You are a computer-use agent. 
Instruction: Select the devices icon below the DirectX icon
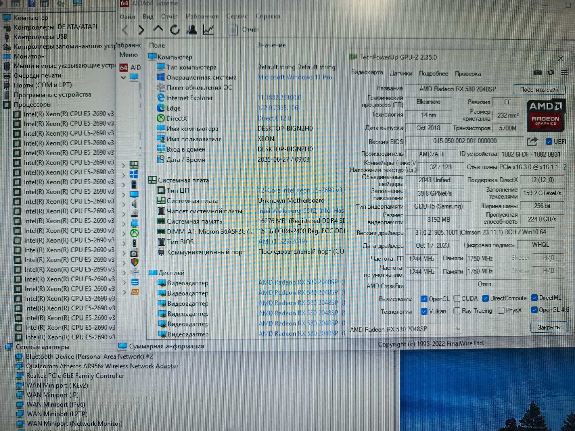click(x=134, y=243)
